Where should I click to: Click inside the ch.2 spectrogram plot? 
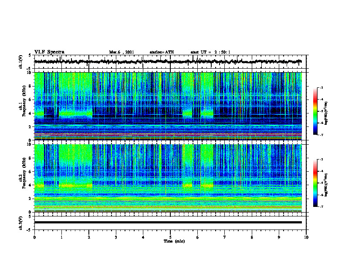[x=168, y=178]
